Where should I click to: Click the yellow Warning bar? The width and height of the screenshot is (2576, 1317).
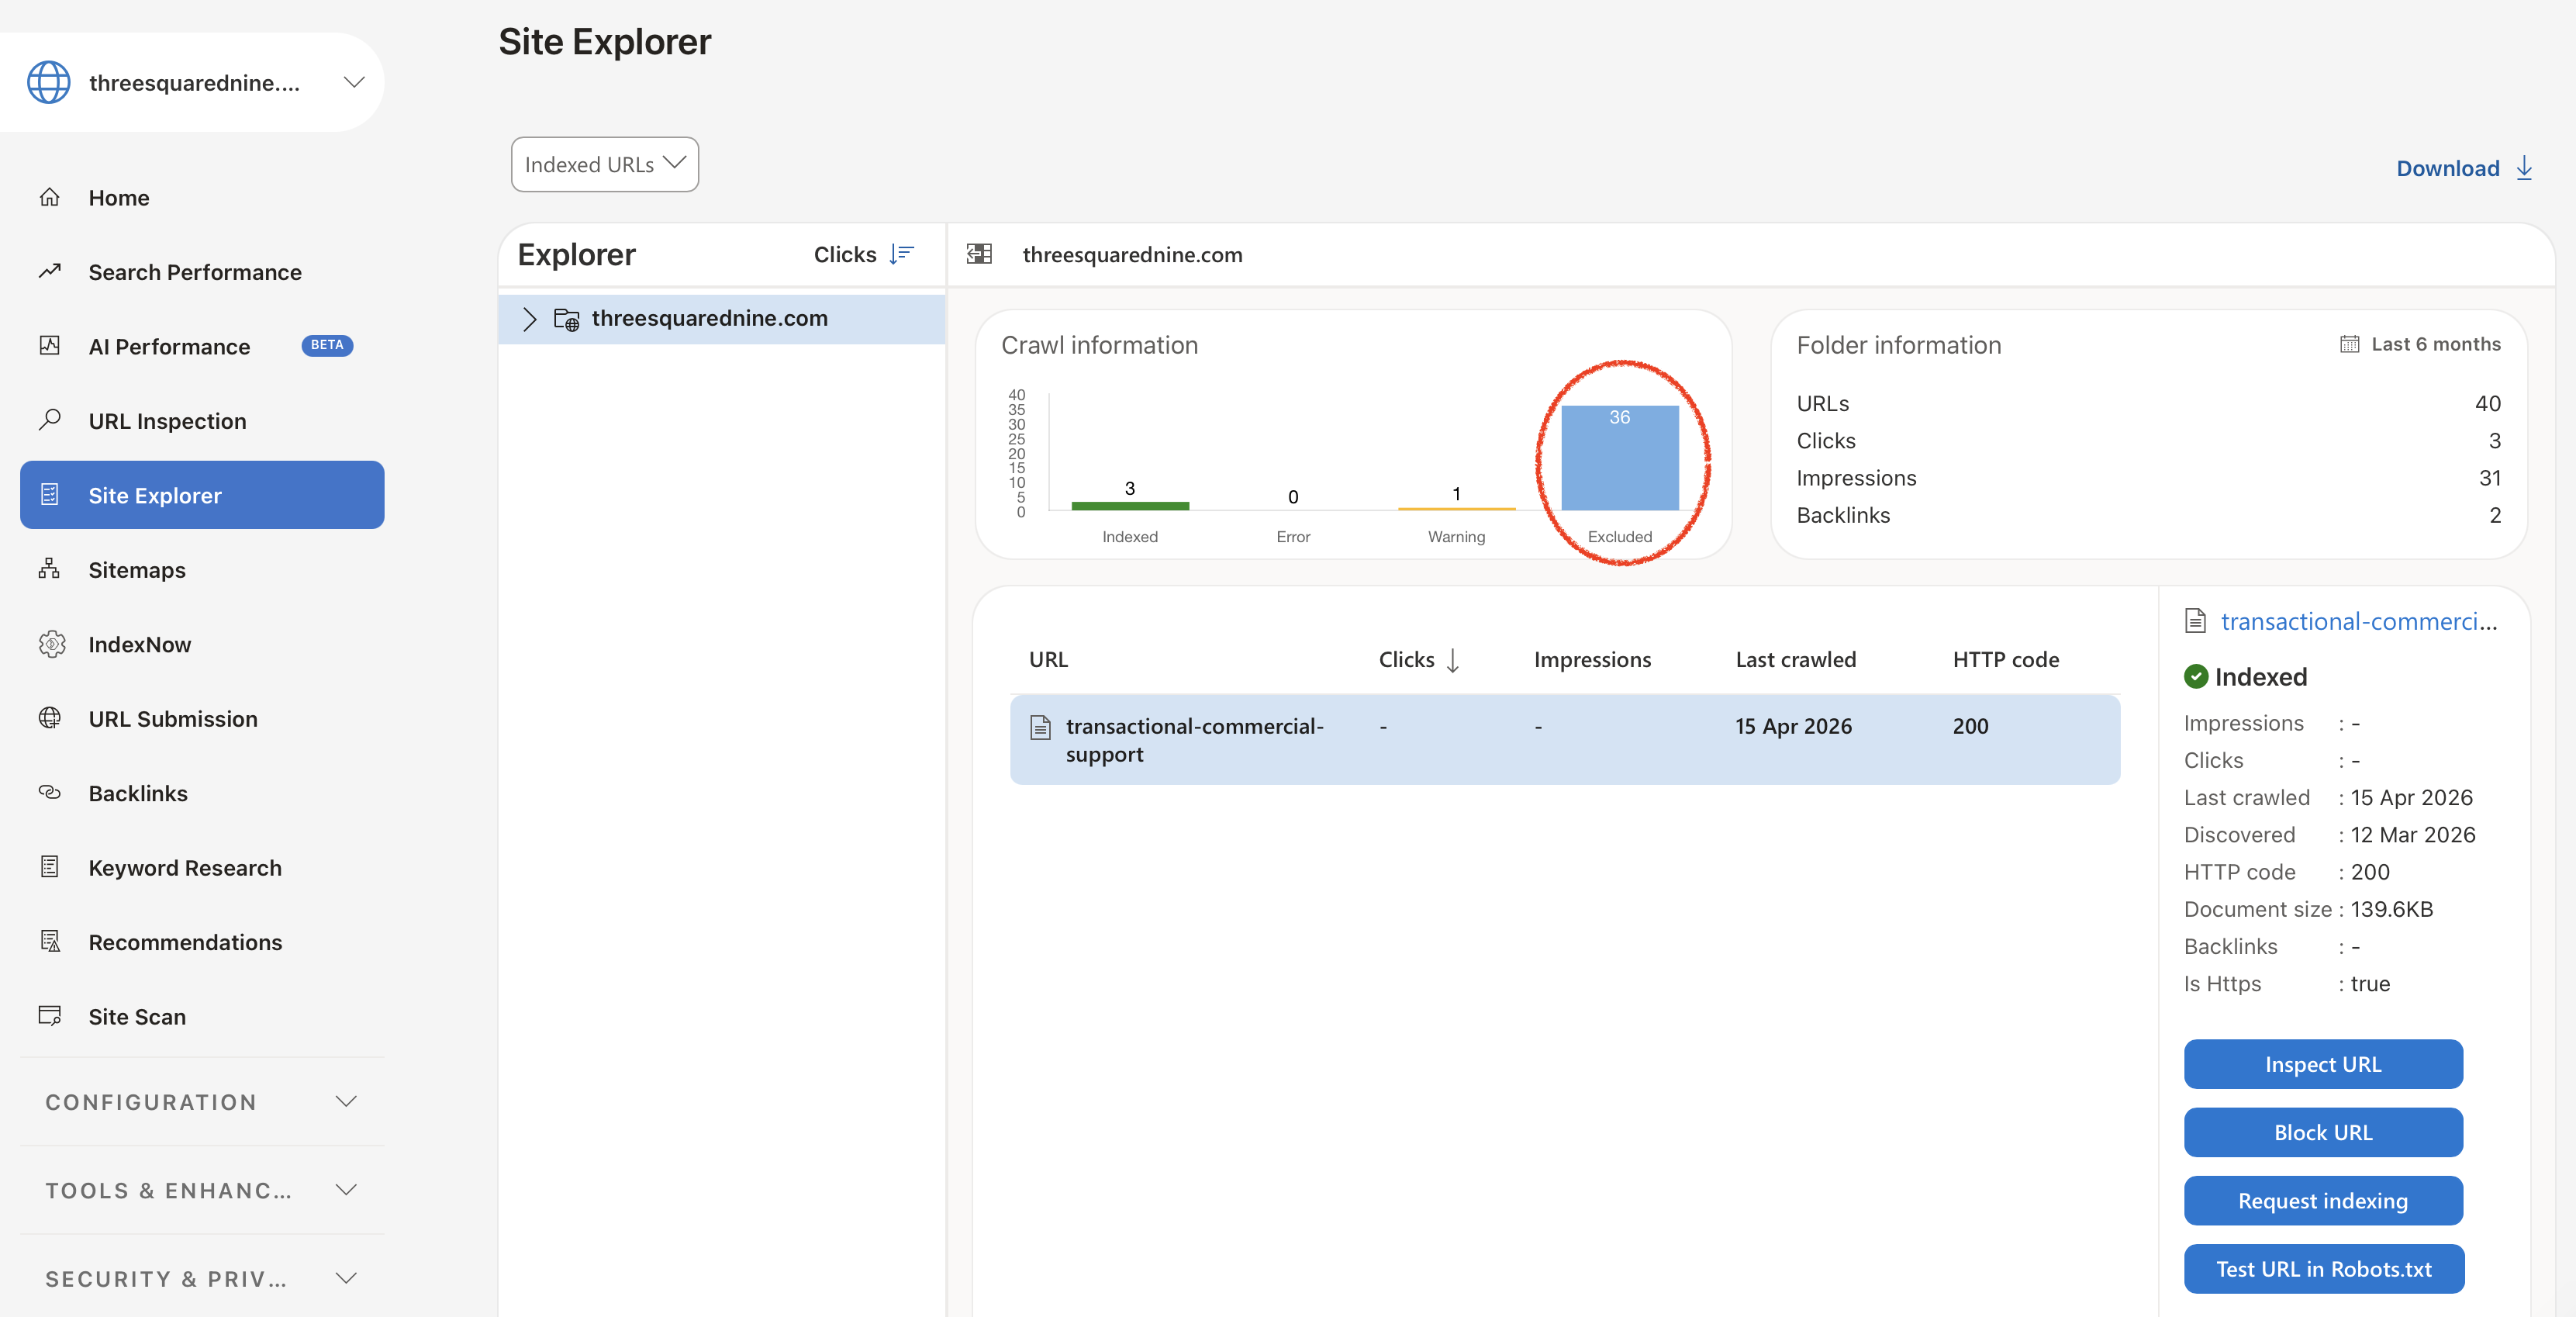click(1456, 509)
